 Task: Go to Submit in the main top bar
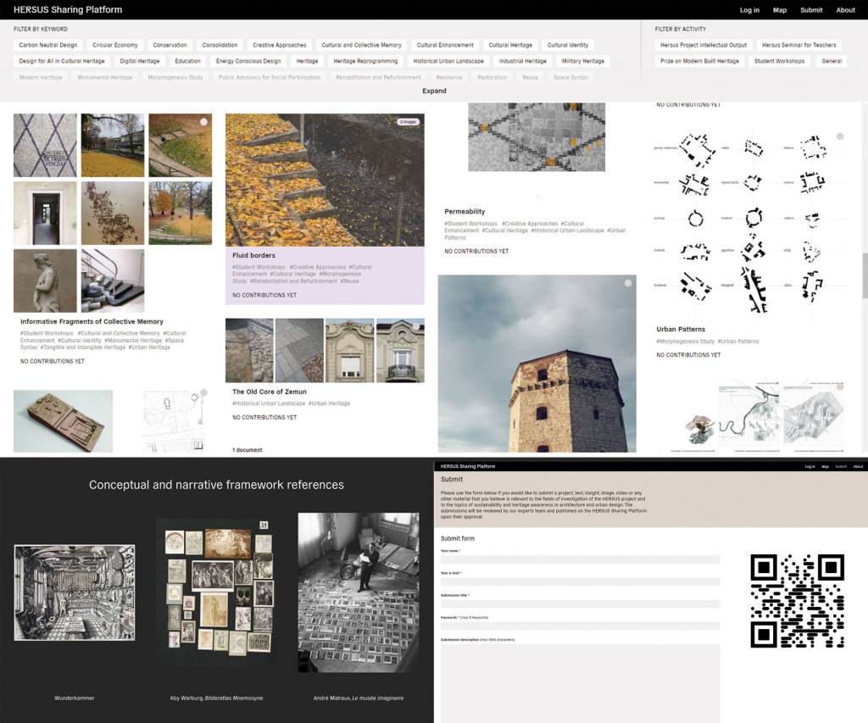click(811, 10)
